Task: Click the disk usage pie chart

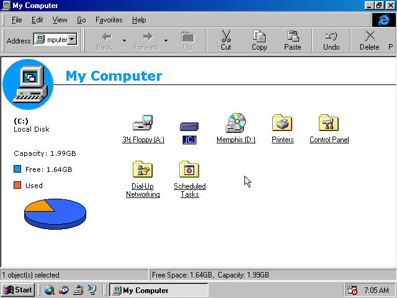Action: pos(55,214)
